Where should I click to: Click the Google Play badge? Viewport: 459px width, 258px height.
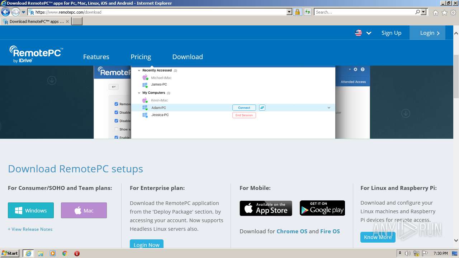tap(322, 208)
